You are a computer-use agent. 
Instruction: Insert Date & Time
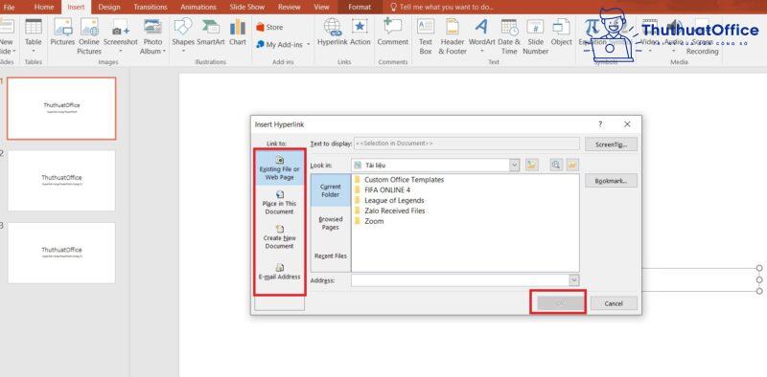click(x=509, y=36)
